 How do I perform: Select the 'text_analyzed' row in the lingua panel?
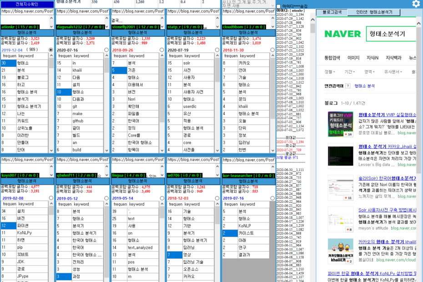(x=135, y=247)
